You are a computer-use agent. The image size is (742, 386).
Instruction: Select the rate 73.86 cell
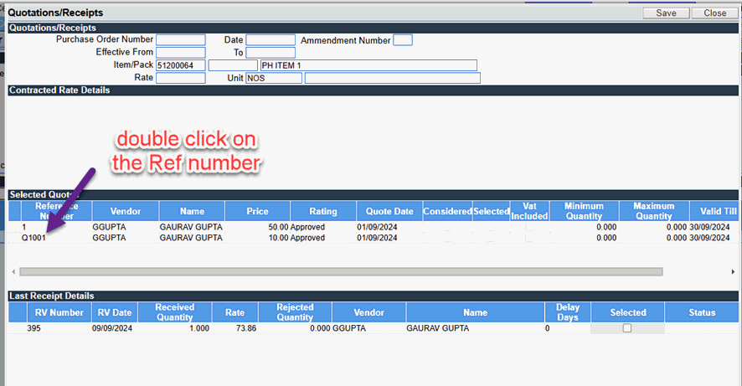click(246, 328)
